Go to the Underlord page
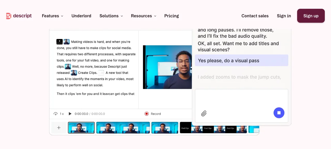 pyautogui.click(x=81, y=16)
